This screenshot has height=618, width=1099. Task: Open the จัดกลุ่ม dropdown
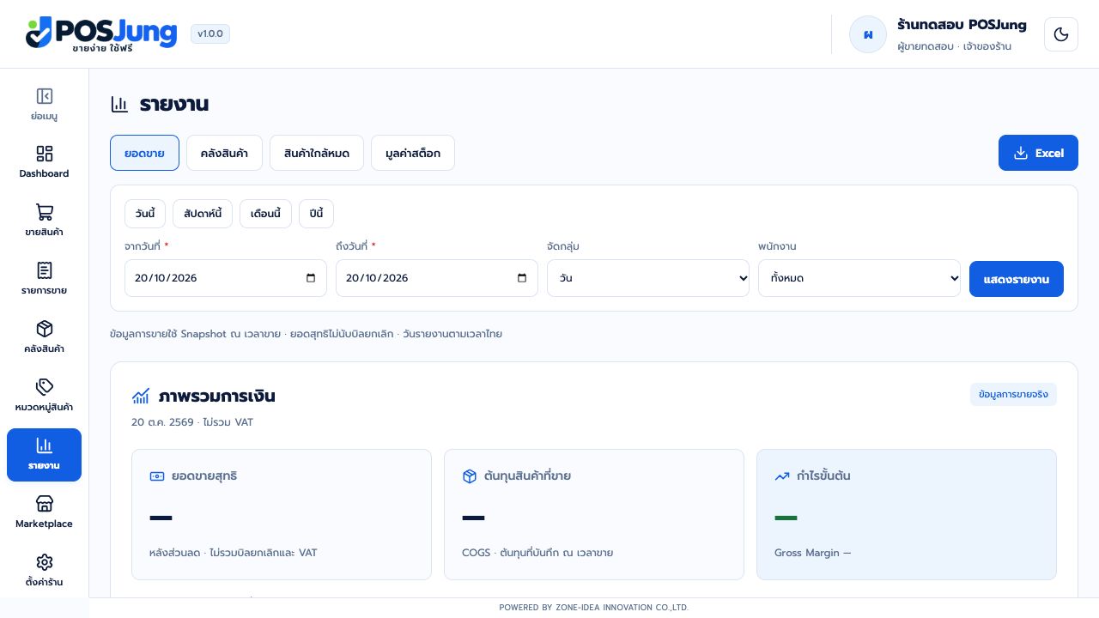tap(648, 278)
